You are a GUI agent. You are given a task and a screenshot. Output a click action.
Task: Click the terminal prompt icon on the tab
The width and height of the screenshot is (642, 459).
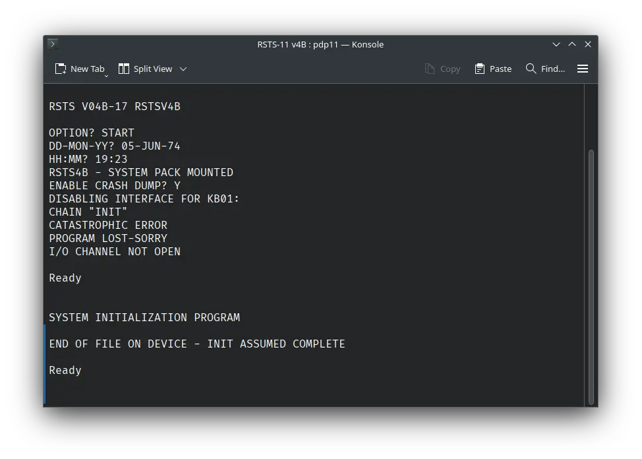(x=52, y=44)
